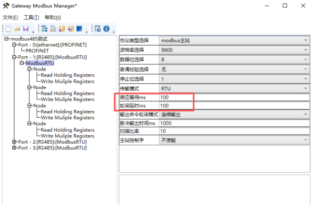Remove a node with the red minus icon
The width and height of the screenshot is (312, 205).
click(x=53, y=29)
